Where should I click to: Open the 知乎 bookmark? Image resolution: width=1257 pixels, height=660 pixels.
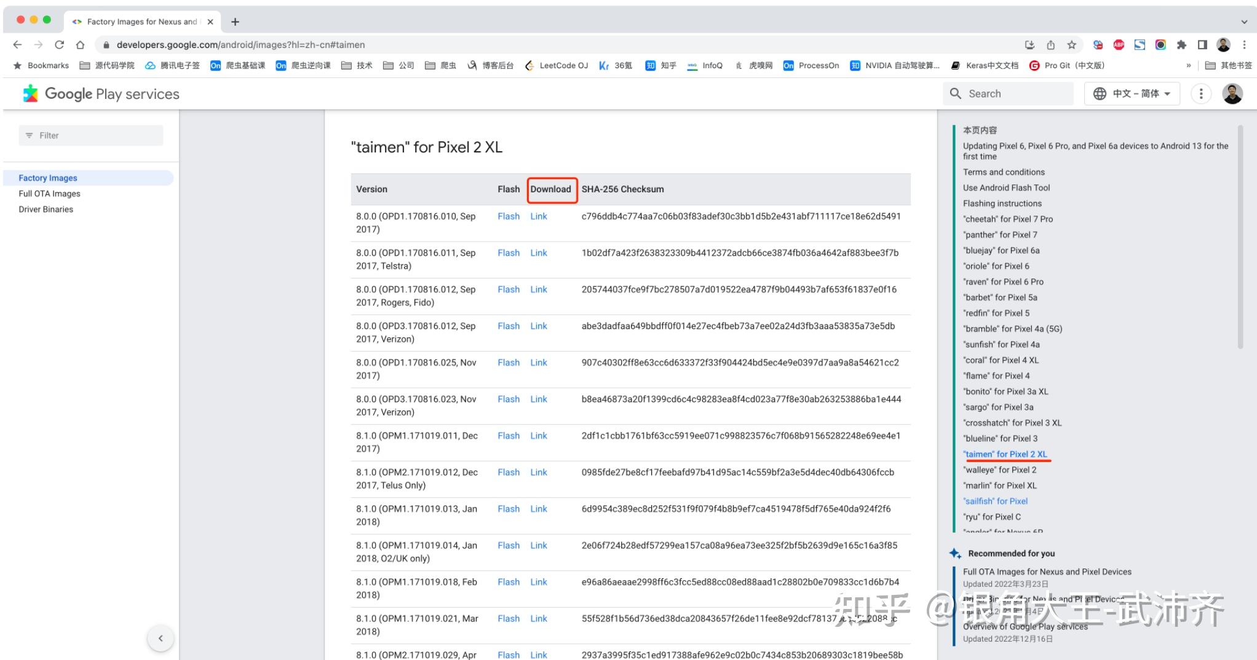661,65
